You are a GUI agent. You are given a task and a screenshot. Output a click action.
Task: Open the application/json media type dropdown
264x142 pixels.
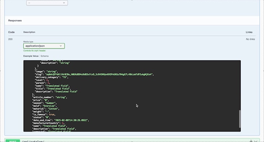44,46
